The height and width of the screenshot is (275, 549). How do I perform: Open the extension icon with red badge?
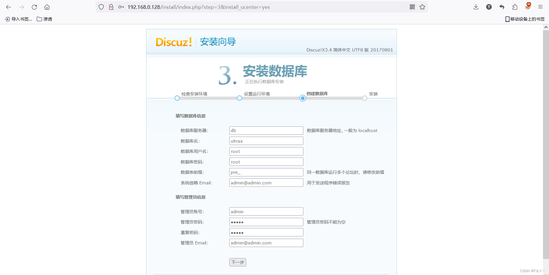click(528, 6)
